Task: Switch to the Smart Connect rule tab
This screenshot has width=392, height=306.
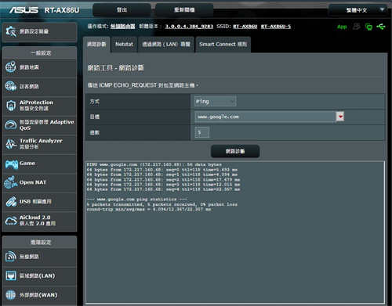Action: [x=223, y=45]
